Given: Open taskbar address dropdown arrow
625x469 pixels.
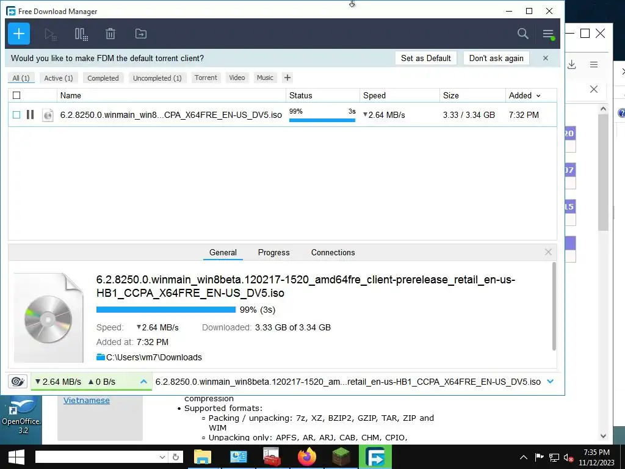Looking at the screenshot, I should point(162,457).
